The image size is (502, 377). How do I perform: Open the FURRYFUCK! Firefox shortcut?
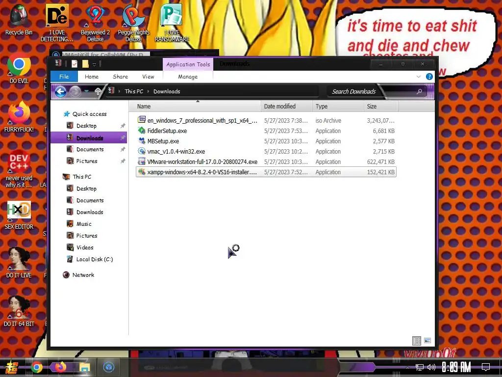point(19,117)
